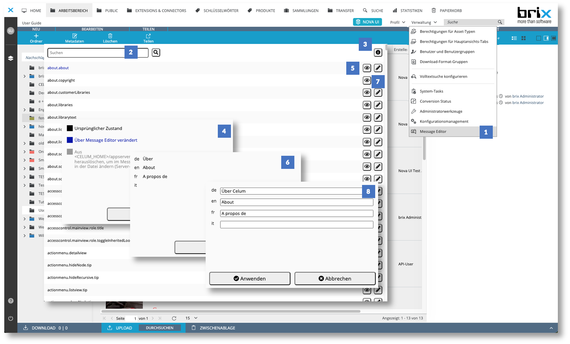Refresh the asset list pagination
The image size is (570, 344).
[x=174, y=318]
